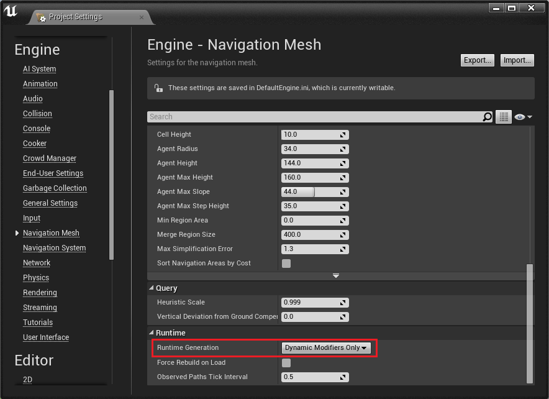Click Agent Radius spin arrow icon
549x399 pixels.
pyautogui.click(x=343, y=149)
